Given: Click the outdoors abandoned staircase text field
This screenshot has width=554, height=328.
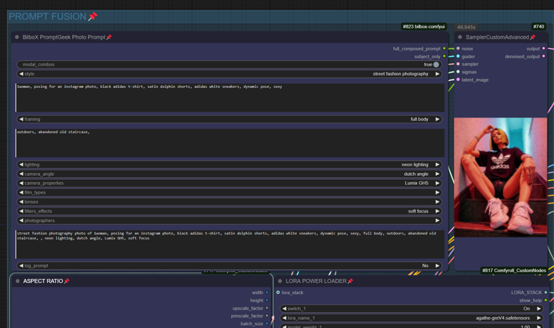Looking at the screenshot, I should point(229,143).
